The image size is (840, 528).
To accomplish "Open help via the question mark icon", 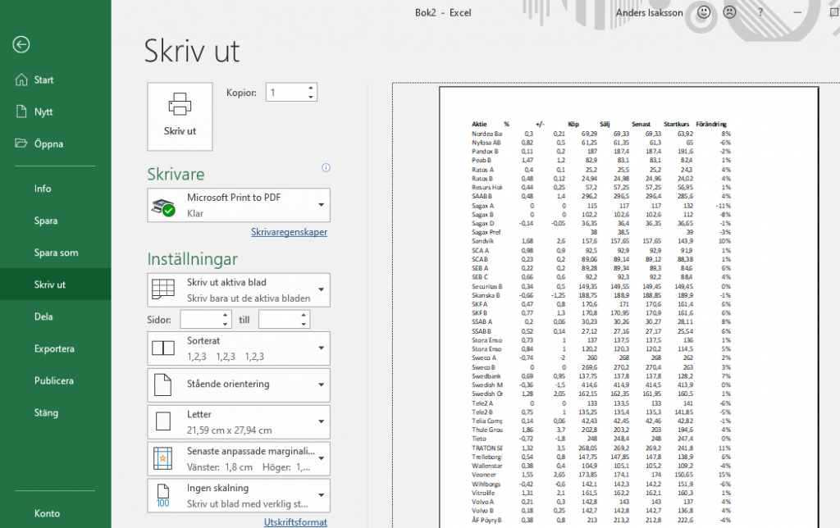I will [x=760, y=12].
